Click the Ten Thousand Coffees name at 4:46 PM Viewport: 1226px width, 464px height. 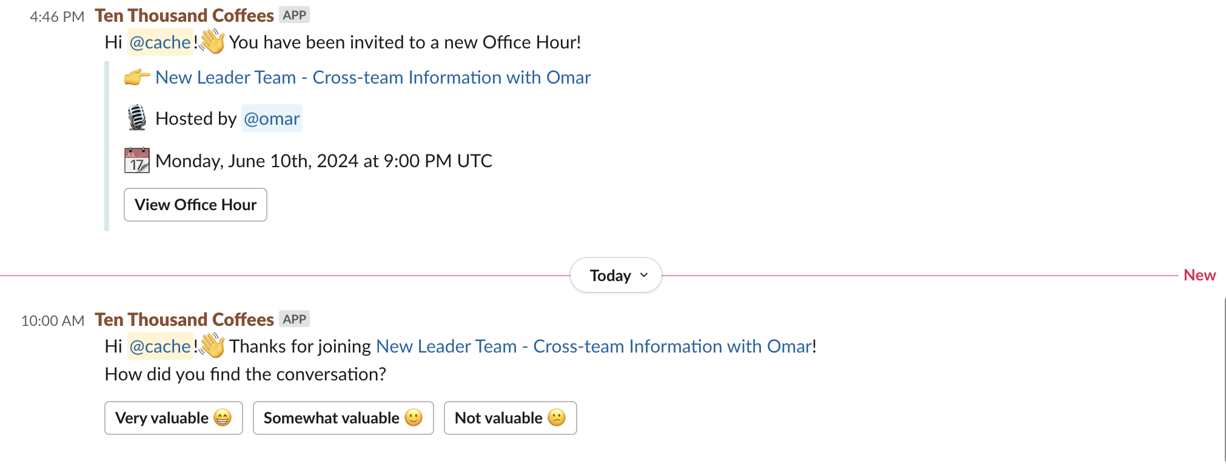(x=184, y=16)
